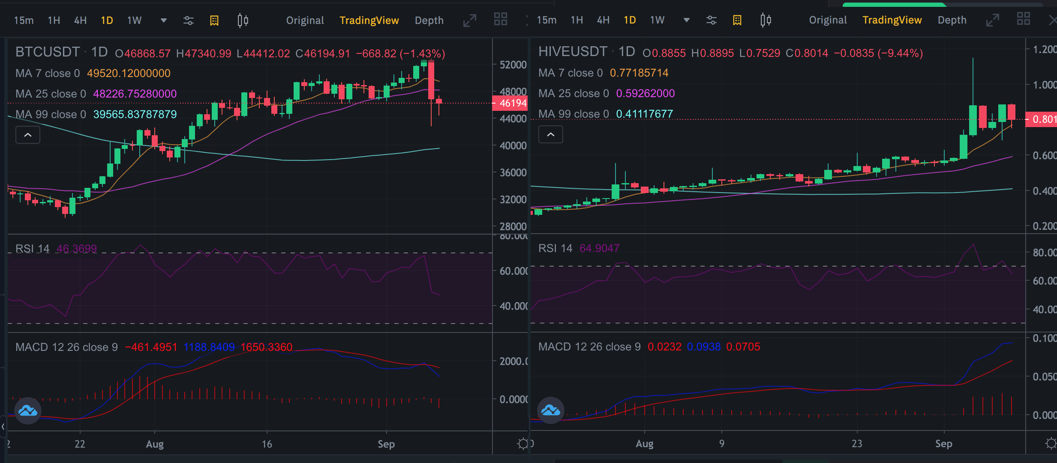This screenshot has width=1057, height=463.
Task: Select 1W timeframe on HIVEUSDT chart
Action: click(x=658, y=20)
